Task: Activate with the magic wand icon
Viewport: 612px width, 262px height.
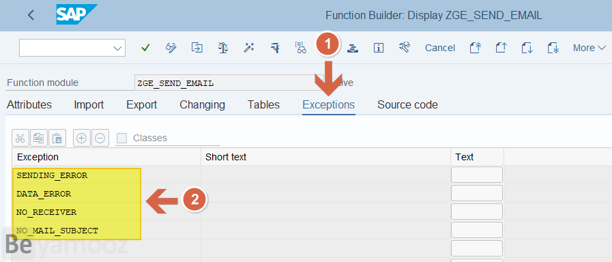Action: (249, 48)
